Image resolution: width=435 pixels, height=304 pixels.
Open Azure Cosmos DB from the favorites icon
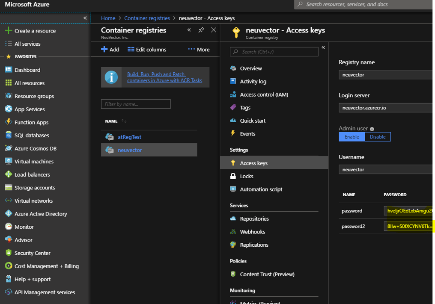tap(8, 148)
